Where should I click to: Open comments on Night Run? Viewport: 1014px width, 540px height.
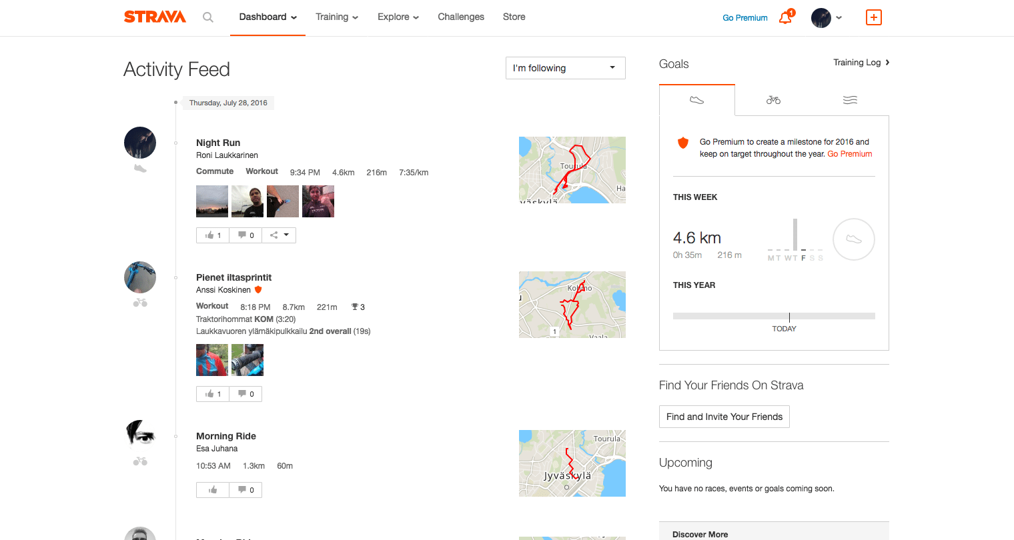click(245, 235)
